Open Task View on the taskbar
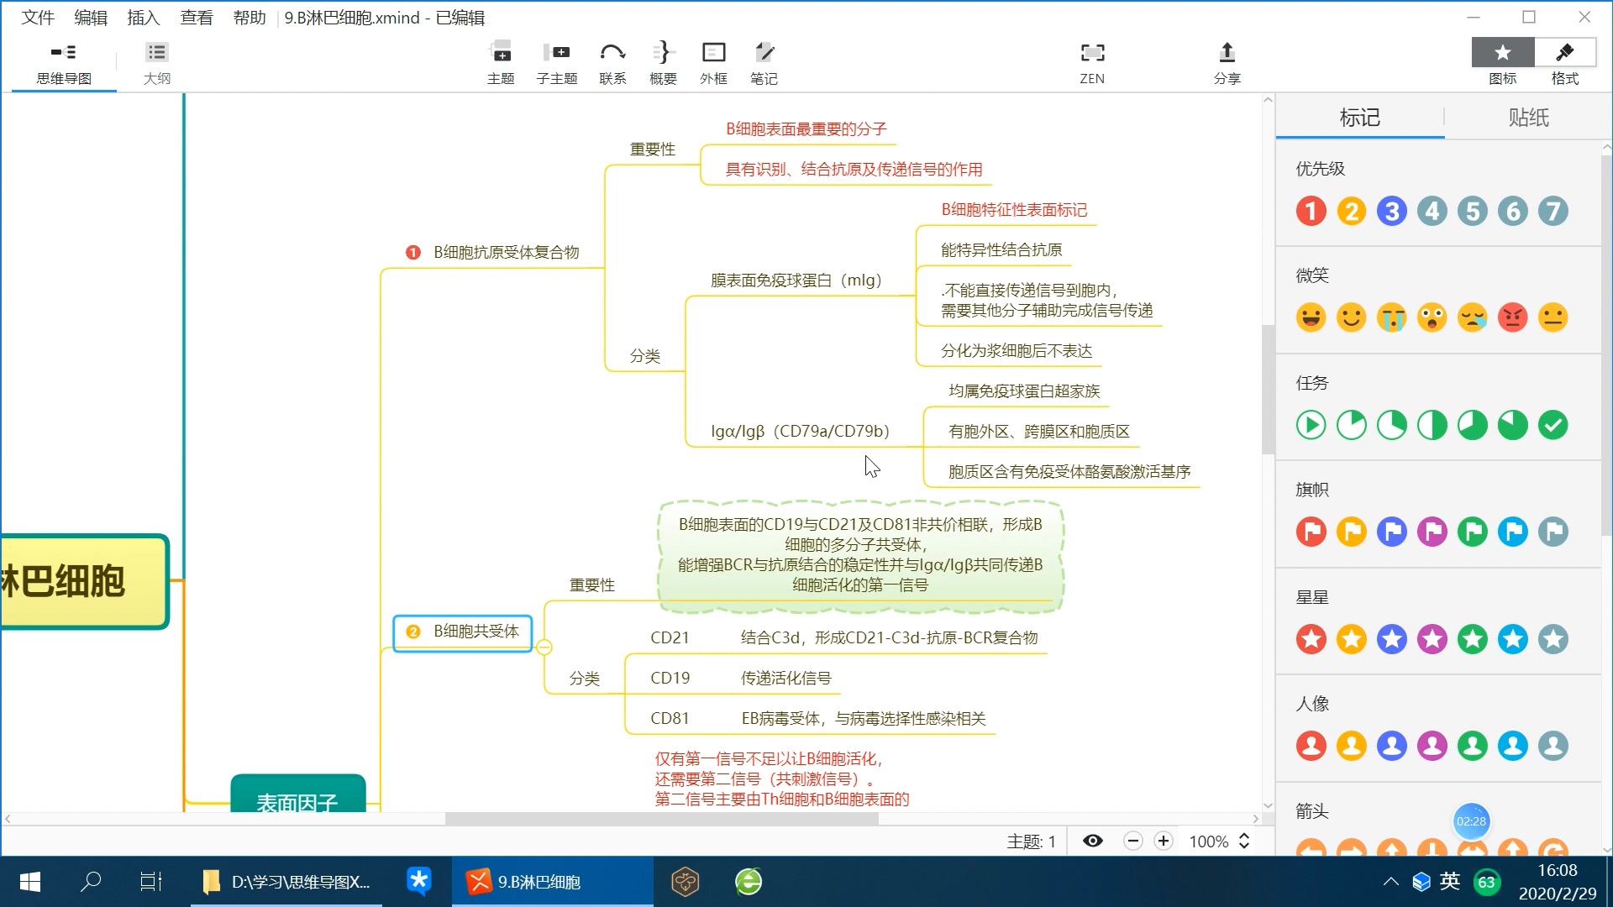 (151, 882)
